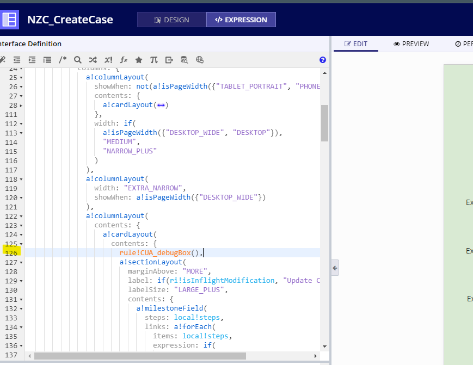Click the pi constant icon

(154, 60)
